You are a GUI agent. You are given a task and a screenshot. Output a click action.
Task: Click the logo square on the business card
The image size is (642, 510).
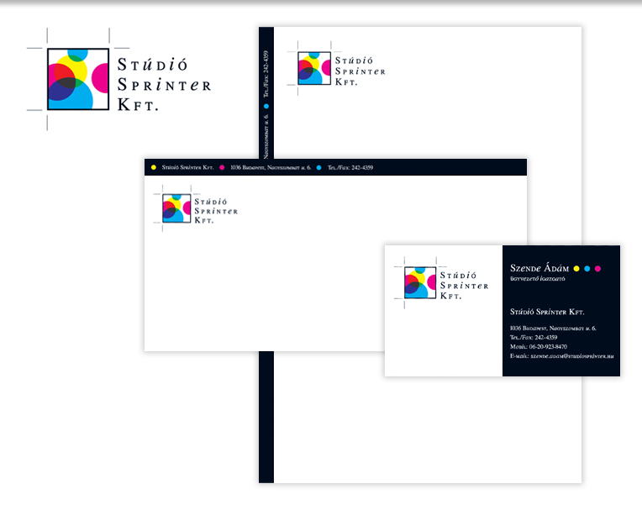[420, 282]
